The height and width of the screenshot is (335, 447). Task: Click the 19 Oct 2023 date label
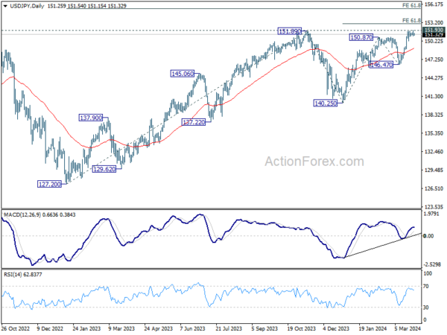301,328
